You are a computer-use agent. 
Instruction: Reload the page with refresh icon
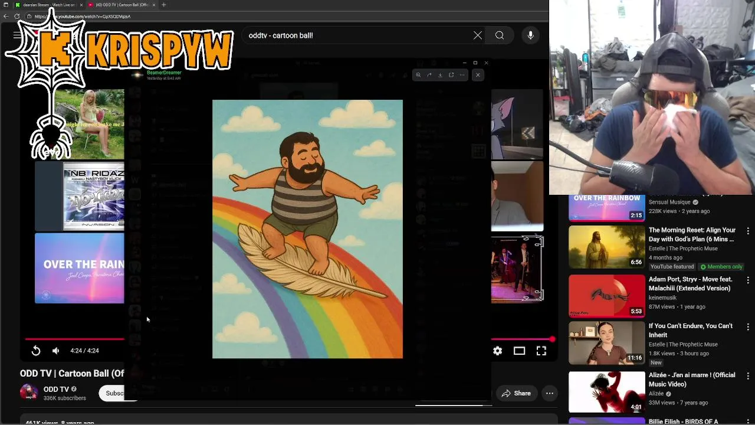[x=17, y=17]
